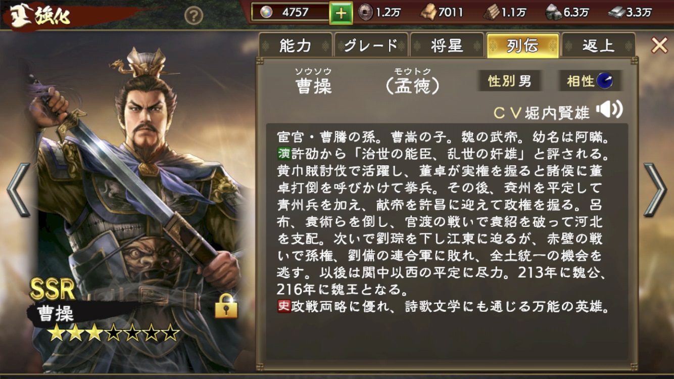Close the panel with the X button

click(x=659, y=45)
